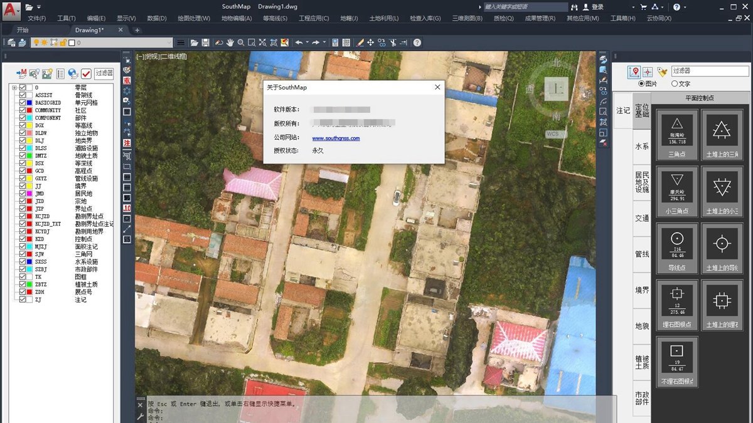Click the red 注 icon in vertical toolbar
Screen dimensions: 753x423
click(127, 143)
